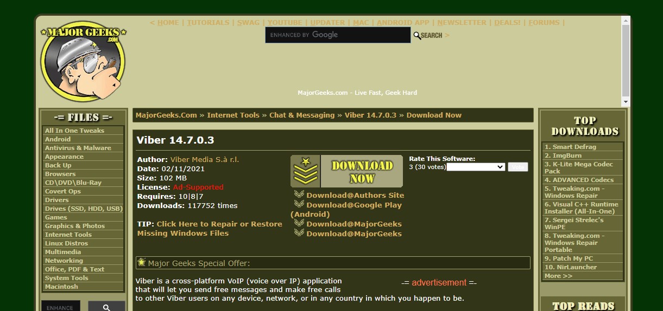Click the scrollbar down arrow of top frame
The width and height of the screenshot is (663, 311).
(x=626, y=102)
